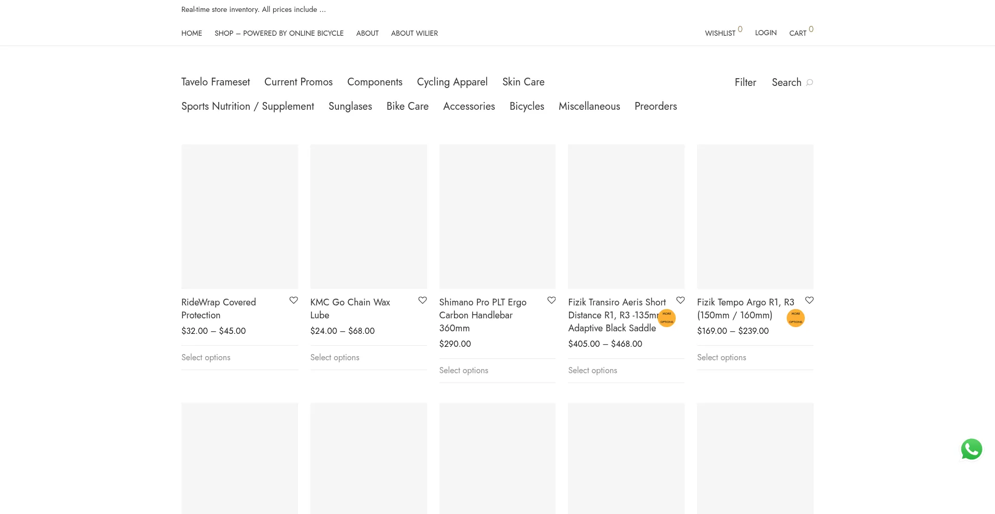Click heart icon on Fizik Transiro Aeris saddle
The height and width of the screenshot is (514, 995).
coord(680,300)
